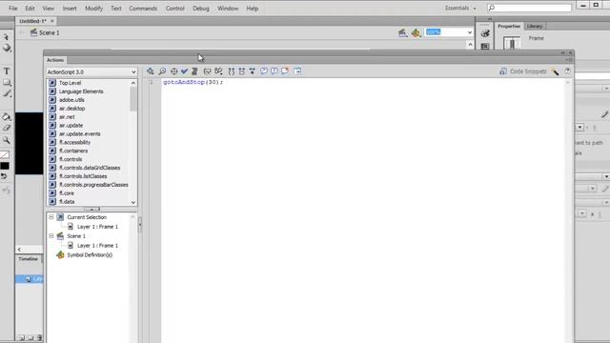The width and height of the screenshot is (610, 343).
Task: Click the gotoAndStop(30); code line
Action: pos(193,82)
